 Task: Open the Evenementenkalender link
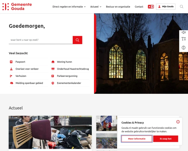(69, 83)
